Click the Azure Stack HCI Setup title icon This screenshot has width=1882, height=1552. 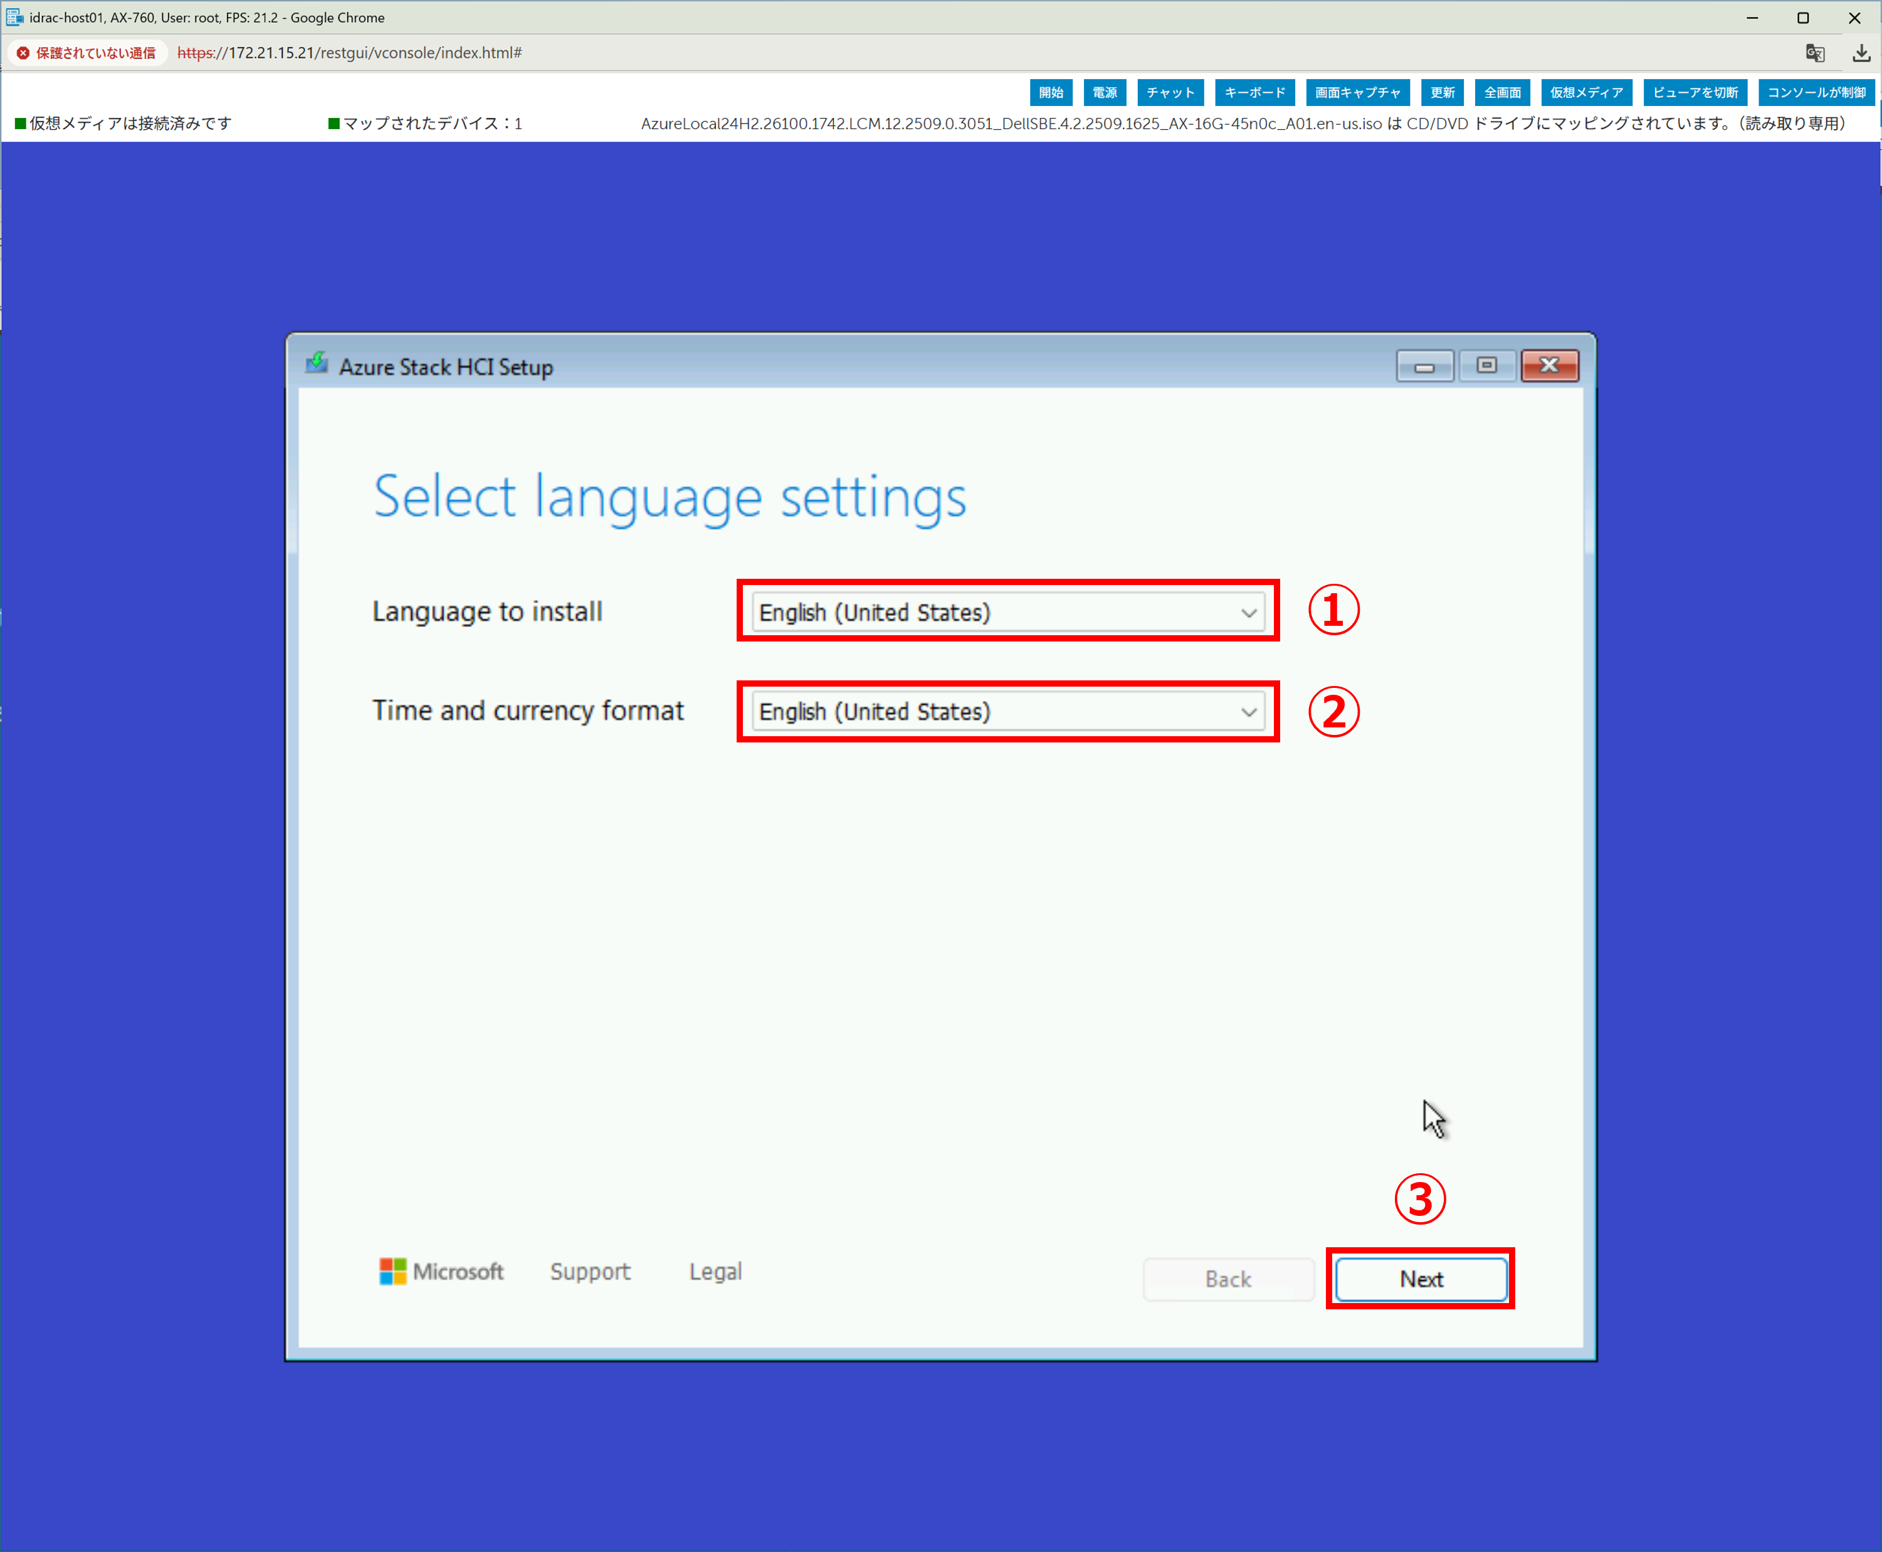point(317,364)
